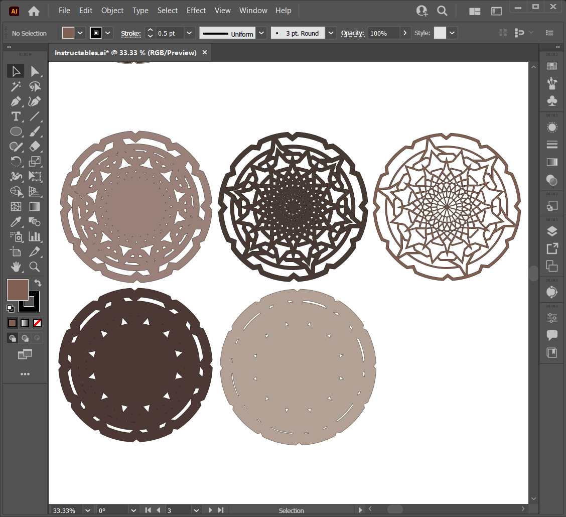
Task: Open the File menu
Action: tap(64, 11)
